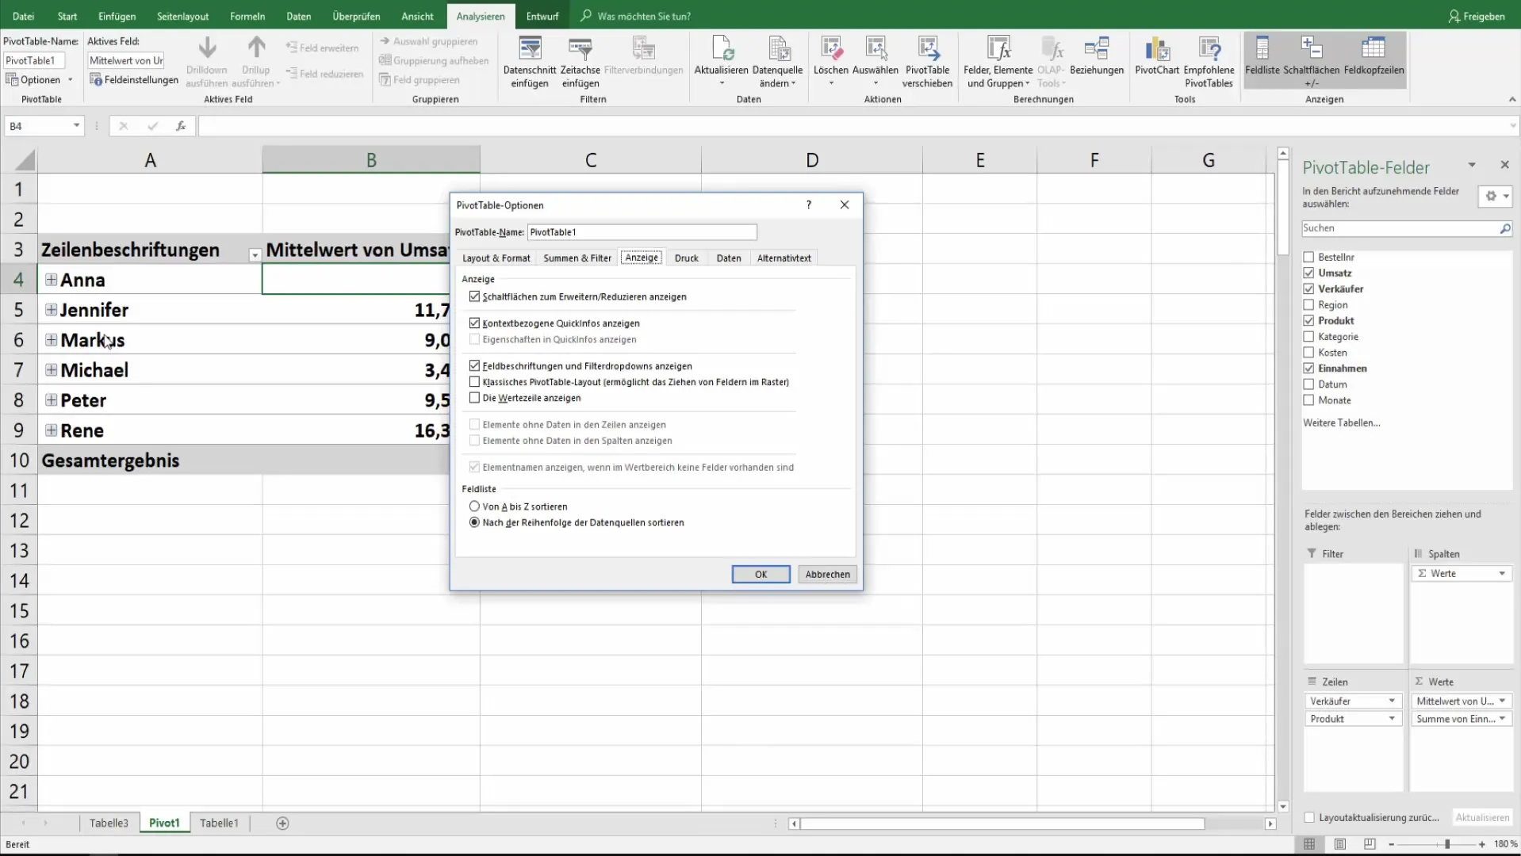Confirm dialog with OK button
1521x856 pixels.
(761, 575)
